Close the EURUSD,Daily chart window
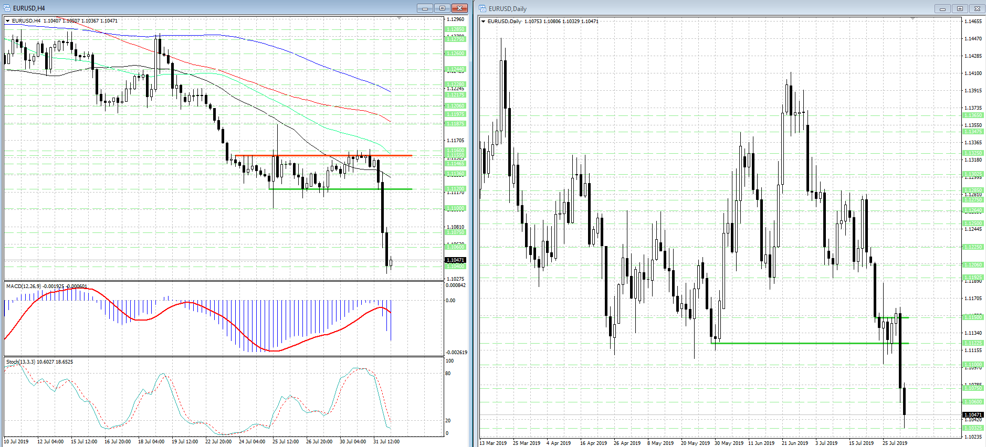The height and width of the screenshot is (447, 986). pos(977,8)
